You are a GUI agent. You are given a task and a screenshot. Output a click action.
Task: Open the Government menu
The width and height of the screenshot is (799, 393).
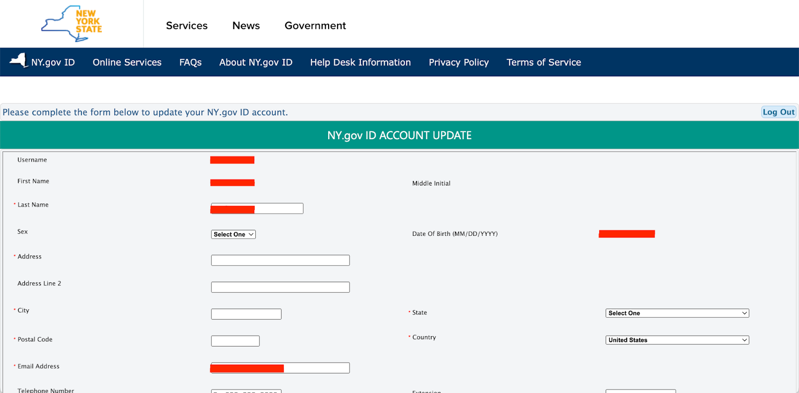(x=315, y=25)
